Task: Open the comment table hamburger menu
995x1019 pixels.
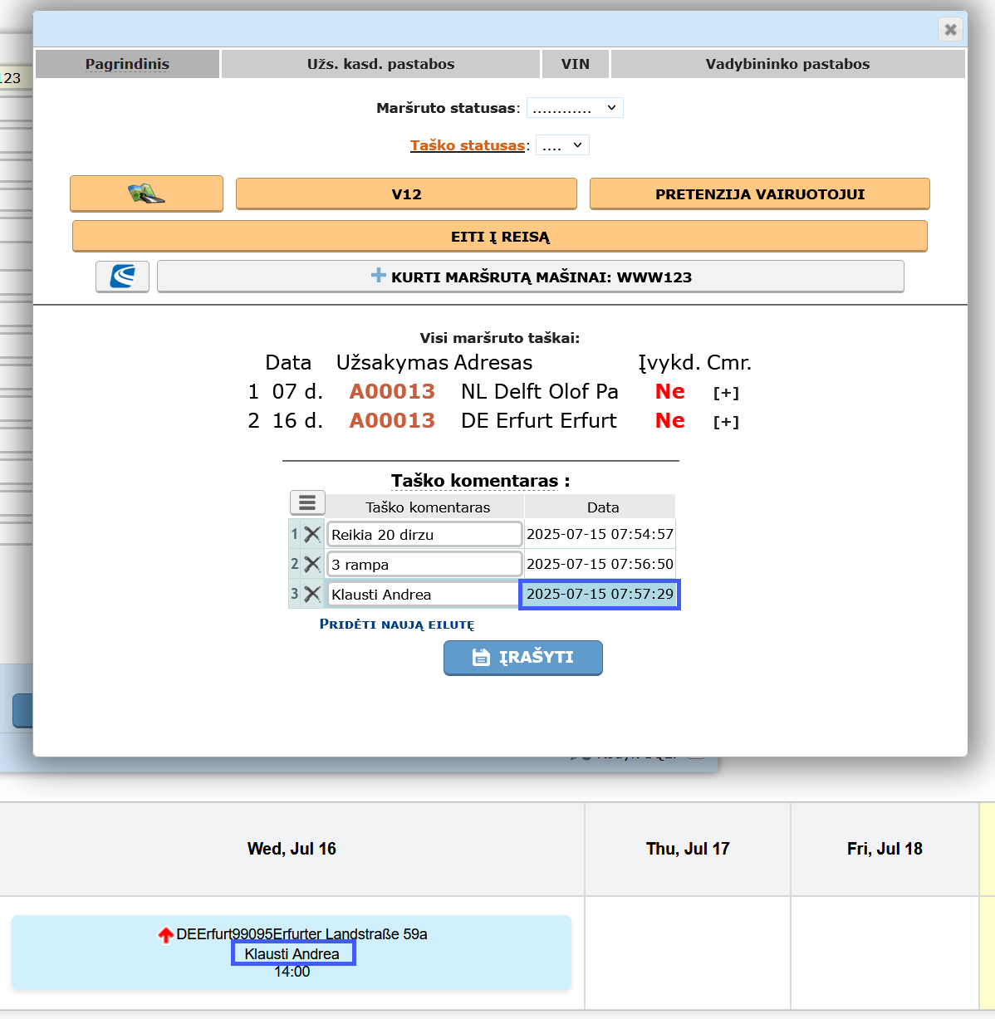Action: click(307, 503)
